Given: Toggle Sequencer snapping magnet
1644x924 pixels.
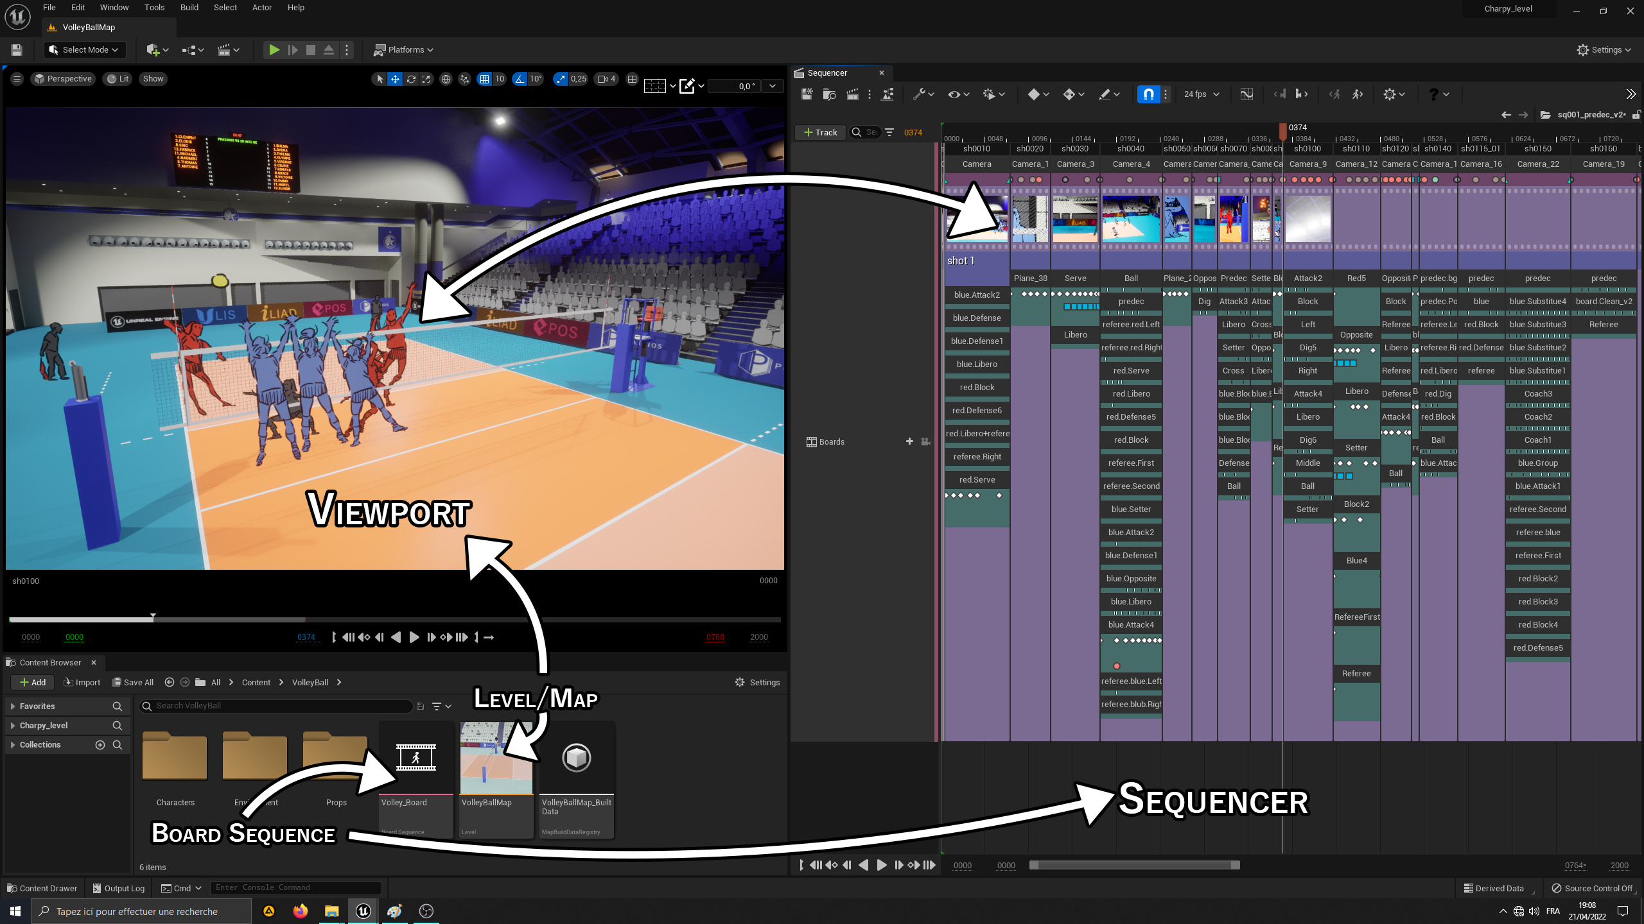Looking at the screenshot, I should click(1148, 94).
